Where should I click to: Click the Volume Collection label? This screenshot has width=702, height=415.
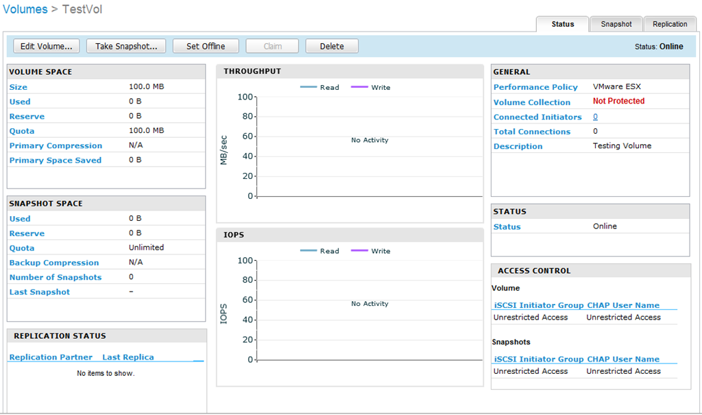click(532, 102)
